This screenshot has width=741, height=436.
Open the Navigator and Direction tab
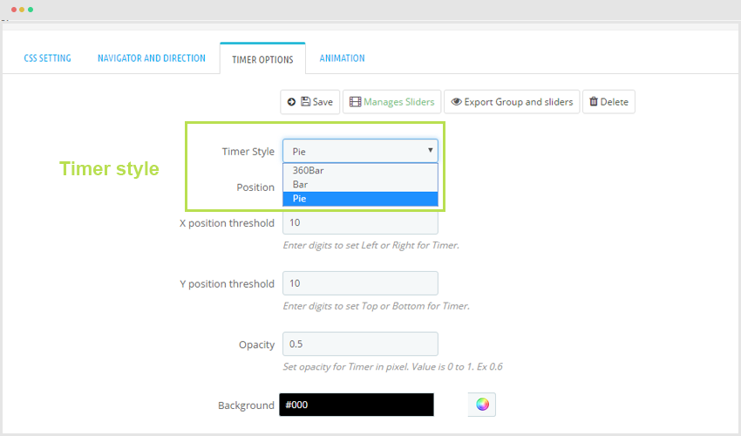pos(151,58)
